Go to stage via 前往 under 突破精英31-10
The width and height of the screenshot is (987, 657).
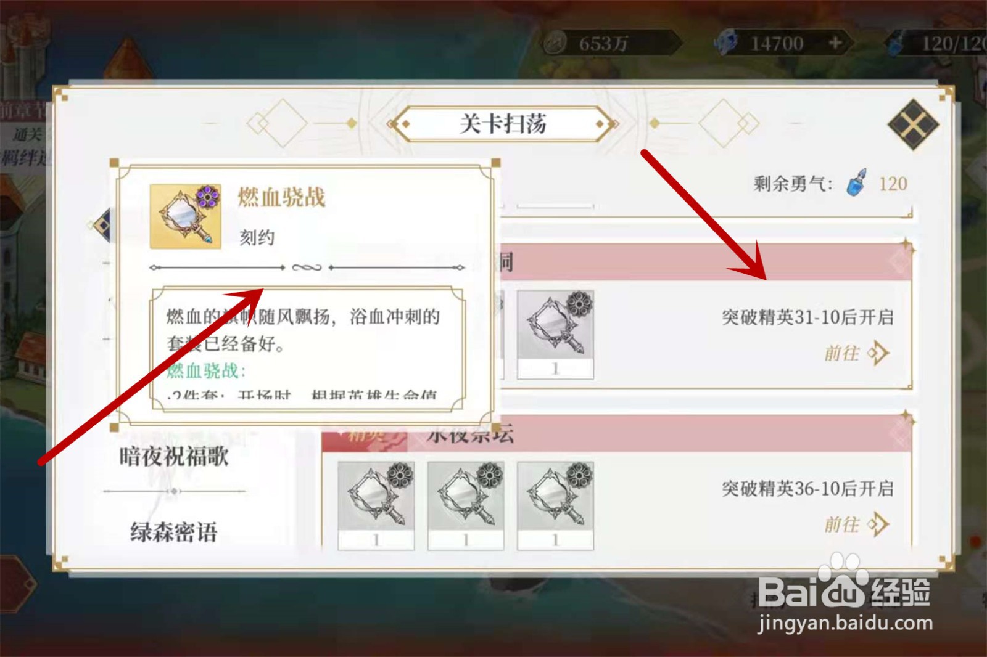(x=841, y=353)
